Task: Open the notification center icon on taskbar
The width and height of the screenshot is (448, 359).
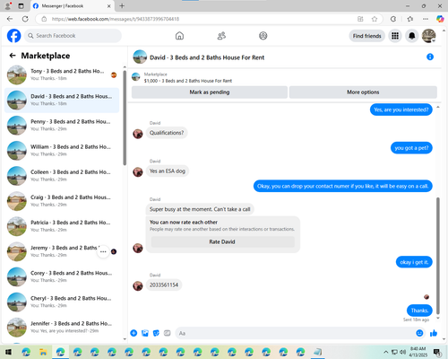Action: tap(437, 352)
